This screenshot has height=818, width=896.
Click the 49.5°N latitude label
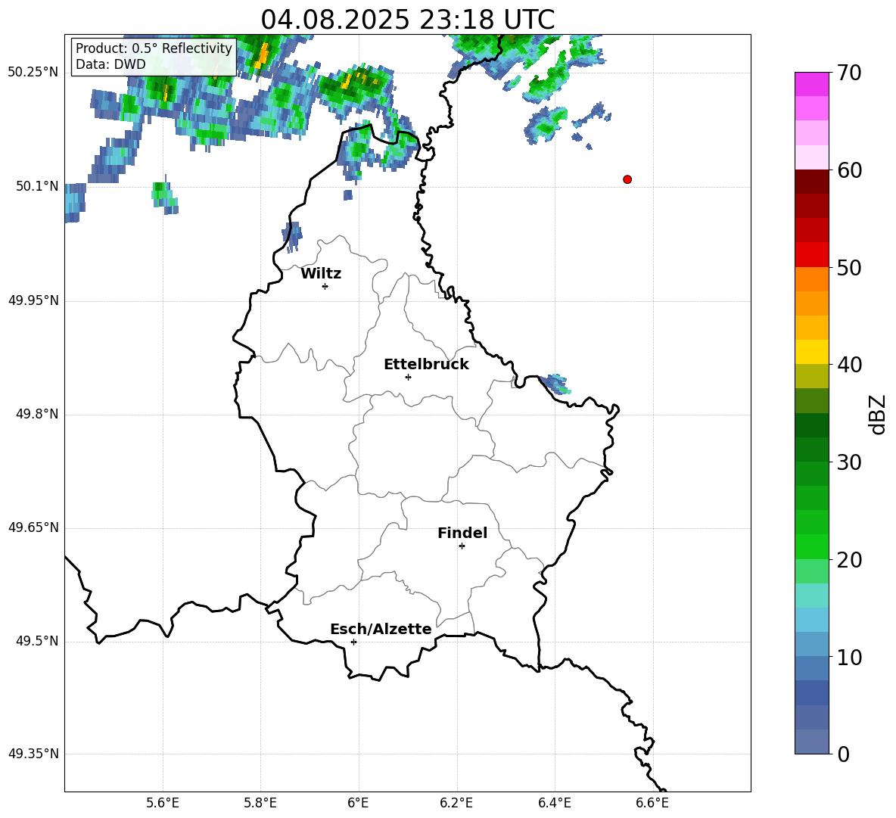36,641
